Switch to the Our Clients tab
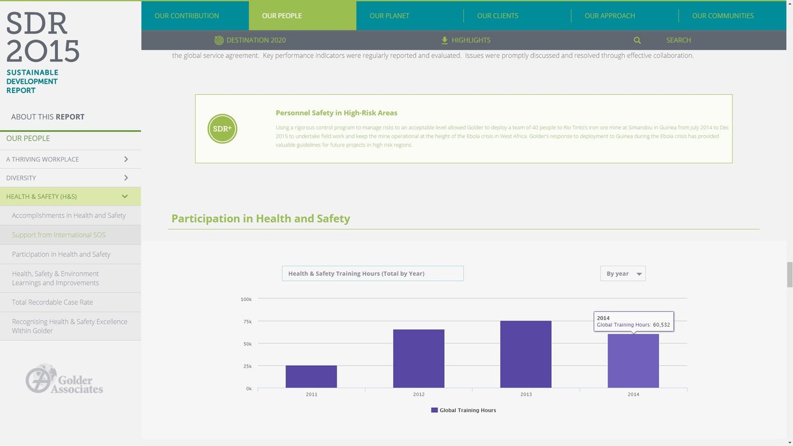 point(497,15)
